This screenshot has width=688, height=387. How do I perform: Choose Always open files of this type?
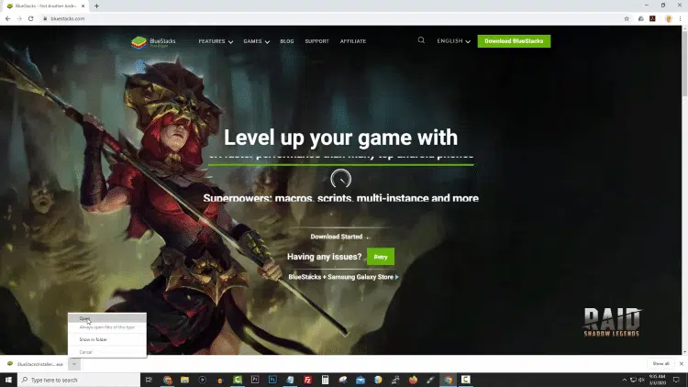pos(107,327)
